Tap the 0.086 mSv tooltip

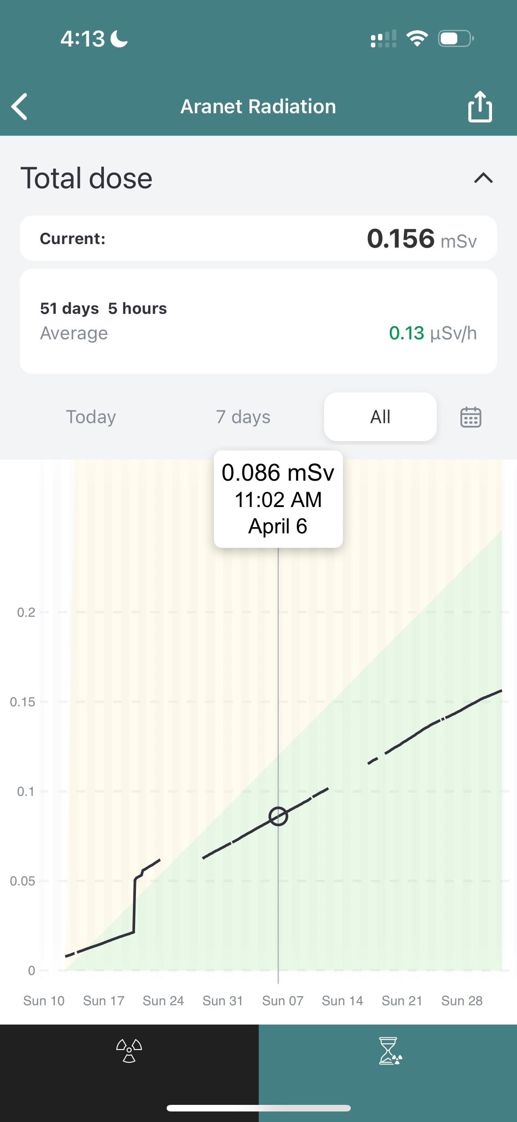[x=278, y=499]
